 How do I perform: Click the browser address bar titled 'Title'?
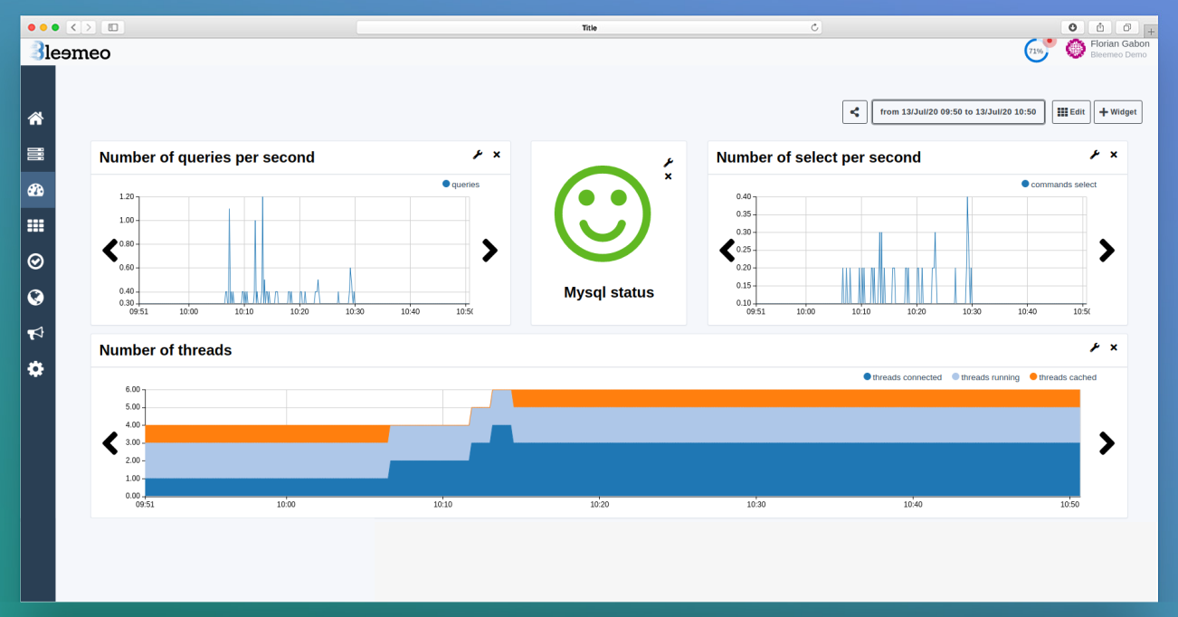[589, 27]
